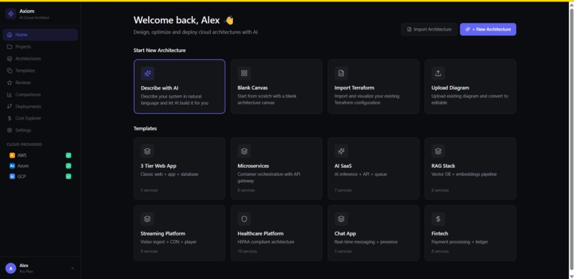Click the Streaming Platform template title
Image resolution: width=574 pixels, height=279 pixels.
[x=163, y=233]
